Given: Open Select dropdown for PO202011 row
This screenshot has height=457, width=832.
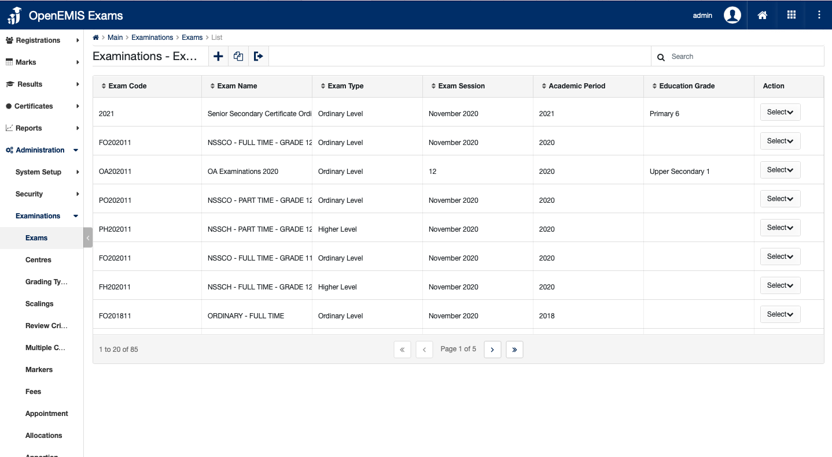Looking at the screenshot, I should point(780,199).
